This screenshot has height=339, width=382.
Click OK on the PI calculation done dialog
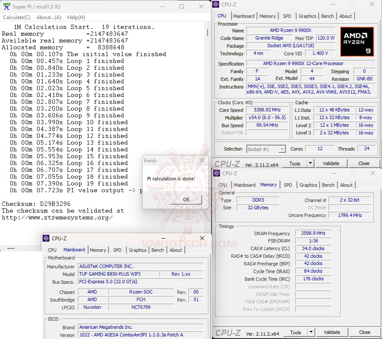click(185, 199)
